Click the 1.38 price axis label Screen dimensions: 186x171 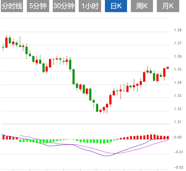coord(178,30)
